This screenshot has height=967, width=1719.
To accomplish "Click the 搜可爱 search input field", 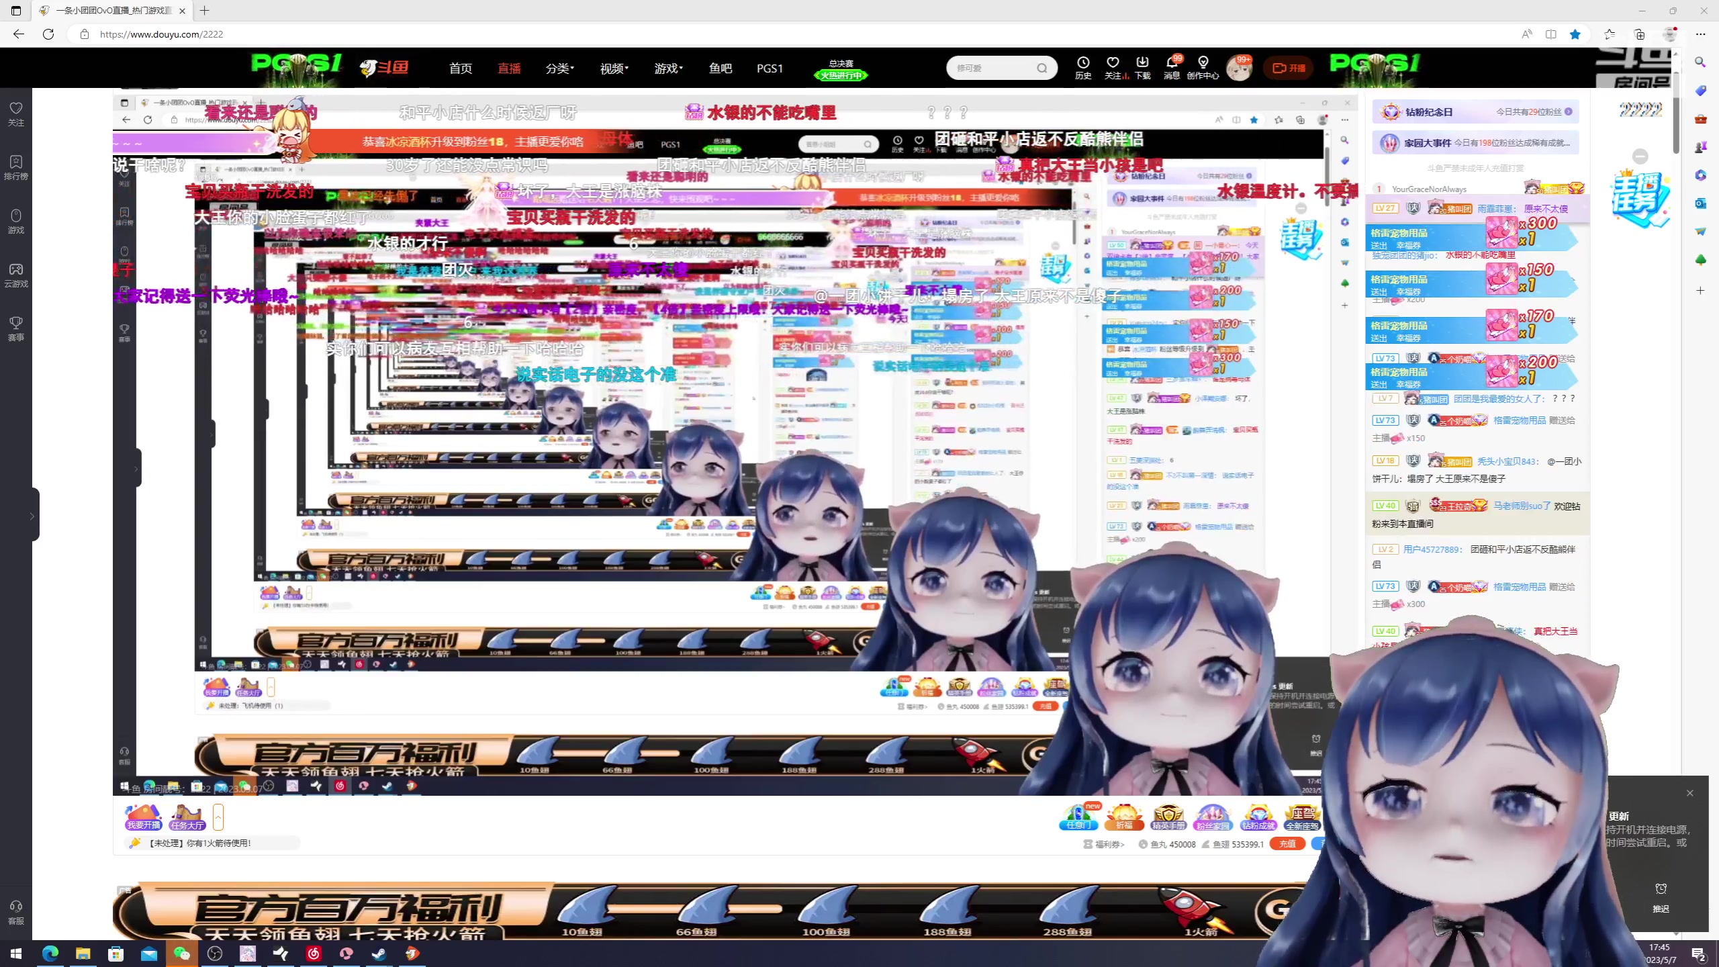I will point(994,67).
